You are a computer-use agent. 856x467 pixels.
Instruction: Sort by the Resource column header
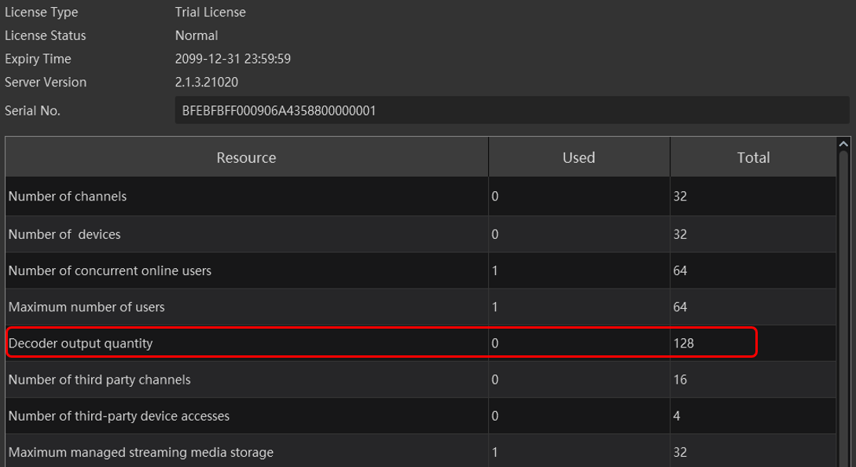coord(246,157)
